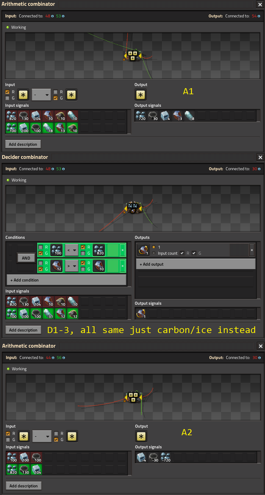Screen dimensions: 265x495
Task: Click the info icon beside network 48 in A1
Action: coord(52,16)
